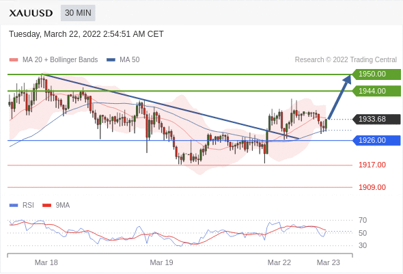The width and height of the screenshot is (403, 274).
Task: Click the 1917.00 support level label
Action: (x=372, y=165)
